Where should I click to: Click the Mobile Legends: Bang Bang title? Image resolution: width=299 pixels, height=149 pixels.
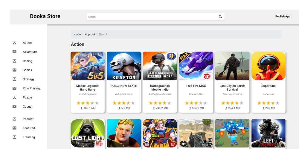pyautogui.click(x=88, y=88)
